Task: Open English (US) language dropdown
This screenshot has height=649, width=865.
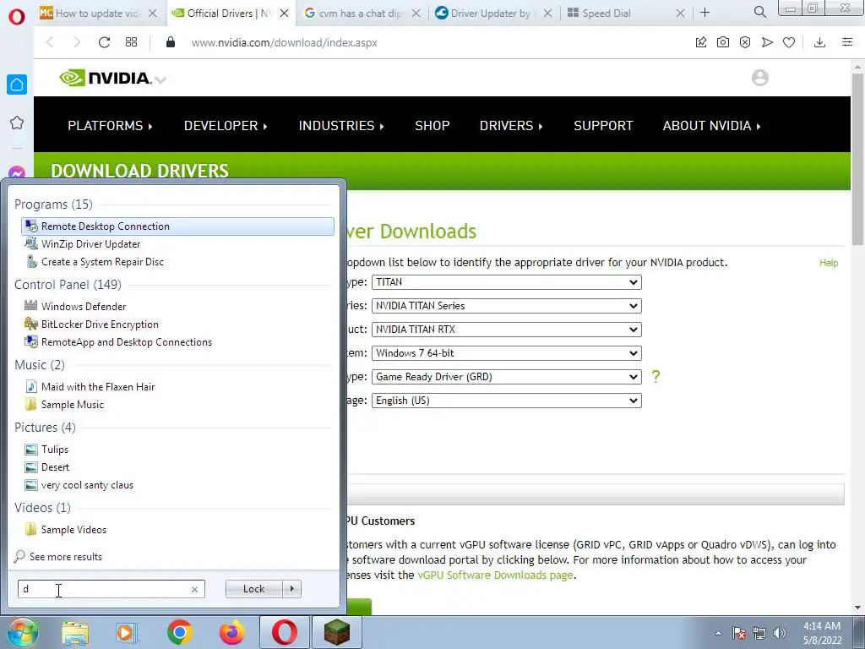Action: [507, 401]
